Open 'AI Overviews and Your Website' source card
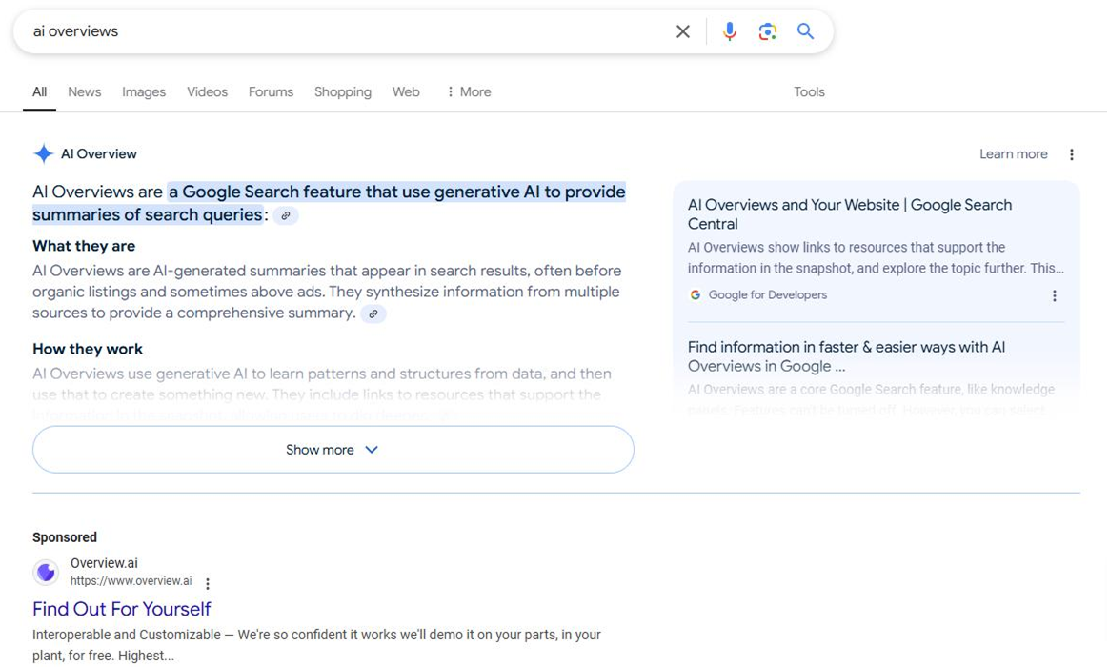Image resolution: width=1109 pixels, height=667 pixels. [x=850, y=214]
